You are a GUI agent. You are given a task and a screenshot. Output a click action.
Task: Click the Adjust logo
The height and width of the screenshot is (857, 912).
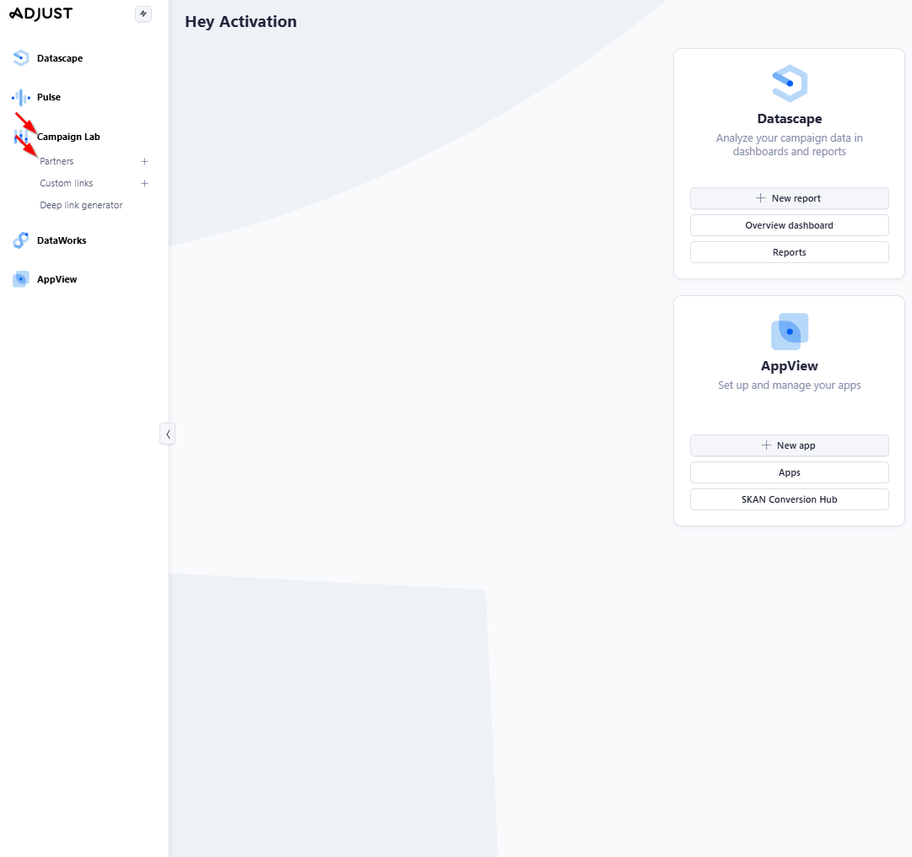[x=41, y=13]
